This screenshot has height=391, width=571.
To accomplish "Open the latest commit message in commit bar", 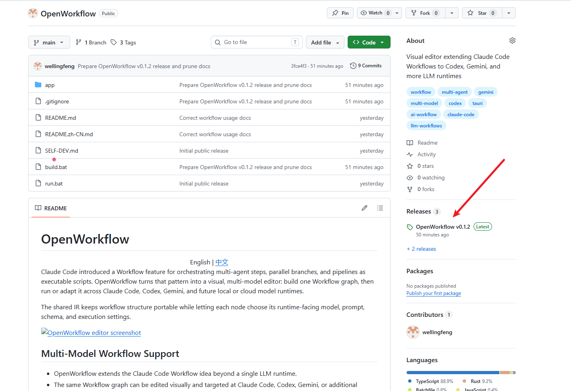I will [x=144, y=66].
